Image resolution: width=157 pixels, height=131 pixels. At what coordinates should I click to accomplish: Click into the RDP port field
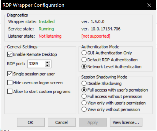pos(36,64)
